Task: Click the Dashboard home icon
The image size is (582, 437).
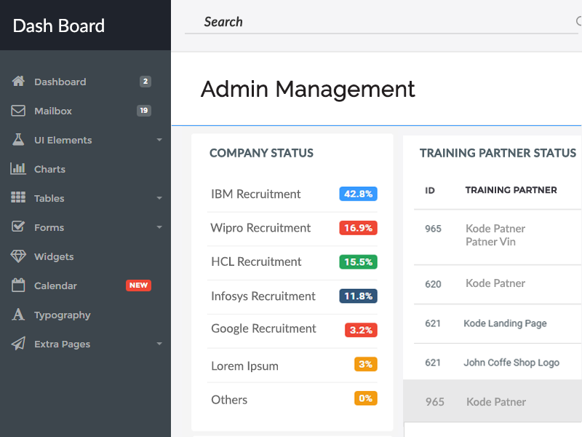Action: (x=18, y=81)
